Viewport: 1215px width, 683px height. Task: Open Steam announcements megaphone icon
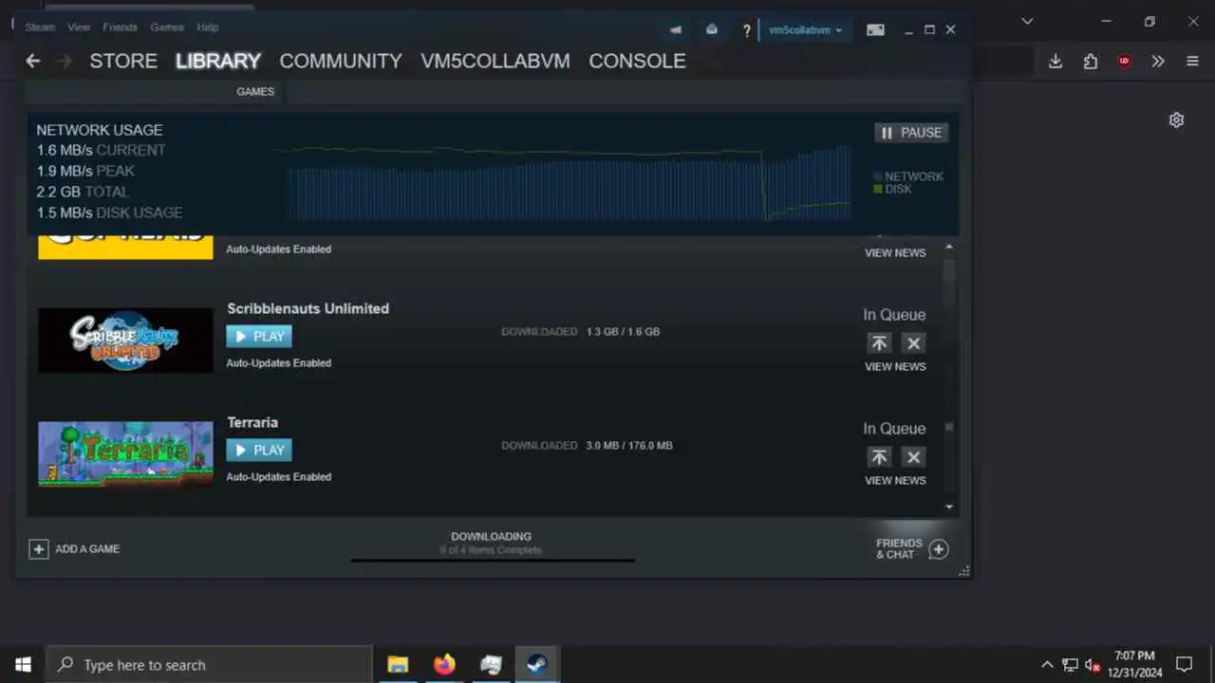click(x=675, y=30)
